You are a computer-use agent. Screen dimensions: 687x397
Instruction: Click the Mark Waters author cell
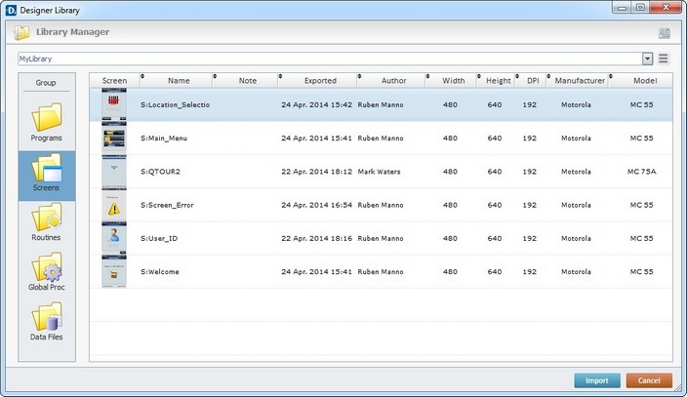tap(379, 172)
